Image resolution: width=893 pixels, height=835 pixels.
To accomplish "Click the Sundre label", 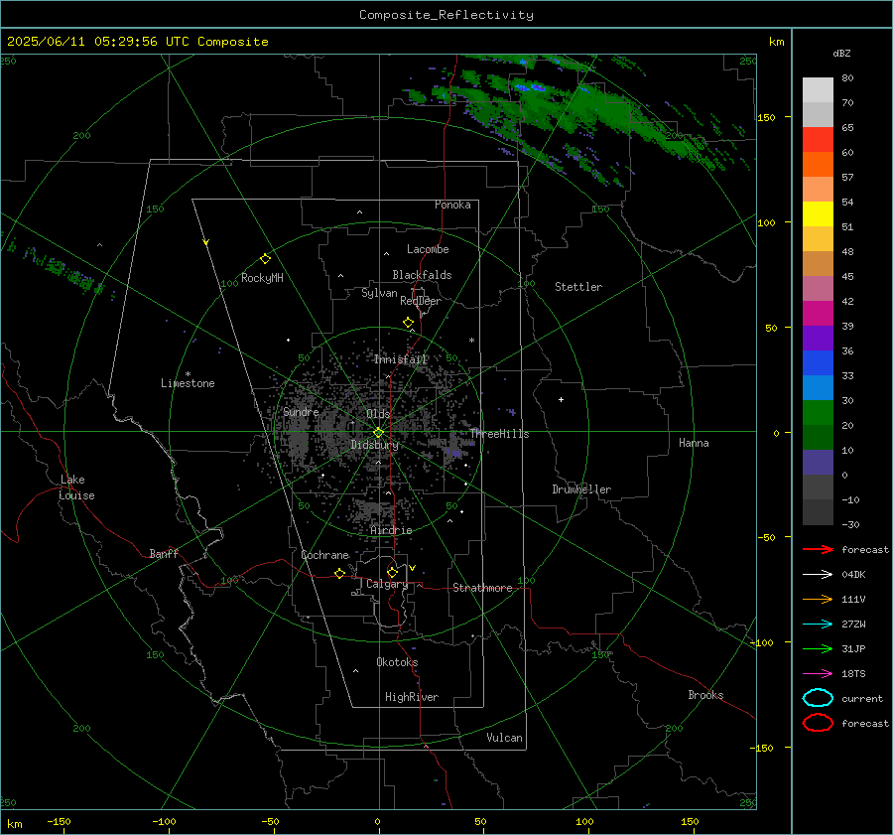I will 301,411.
